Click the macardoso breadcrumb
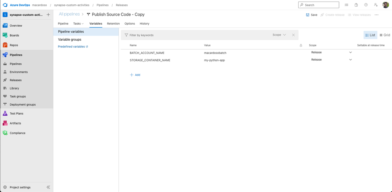The image size is (392, 192). pyautogui.click(x=40, y=5)
